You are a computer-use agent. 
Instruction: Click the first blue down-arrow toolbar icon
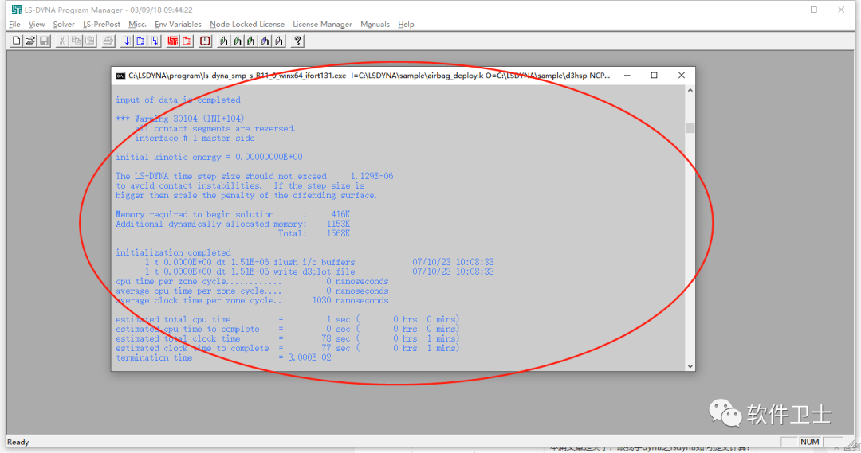pos(127,41)
